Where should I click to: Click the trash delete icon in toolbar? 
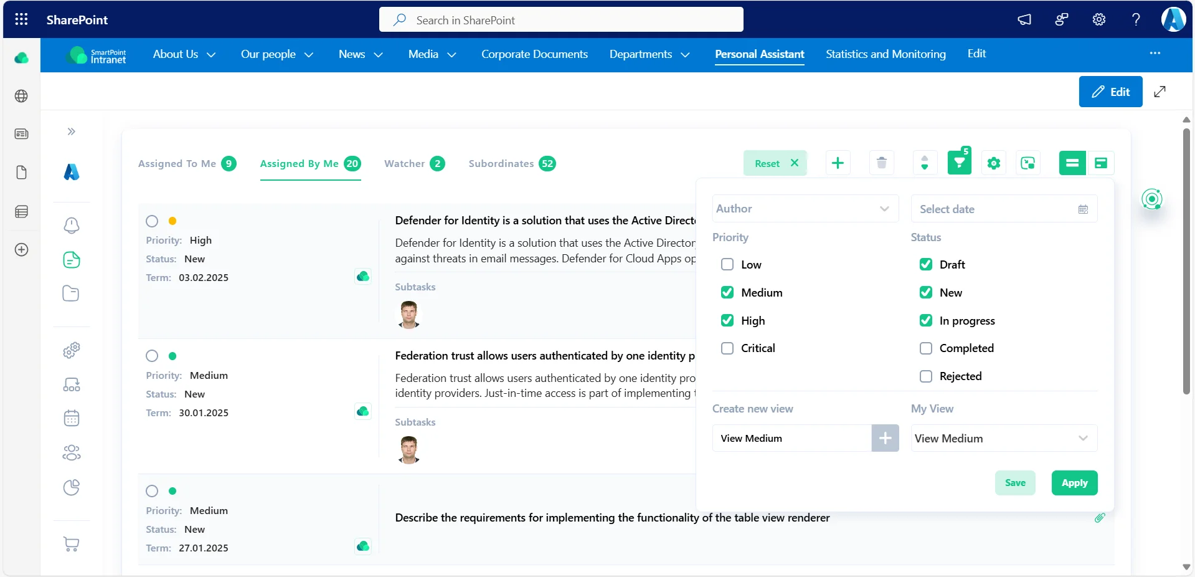(x=881, y=163)
